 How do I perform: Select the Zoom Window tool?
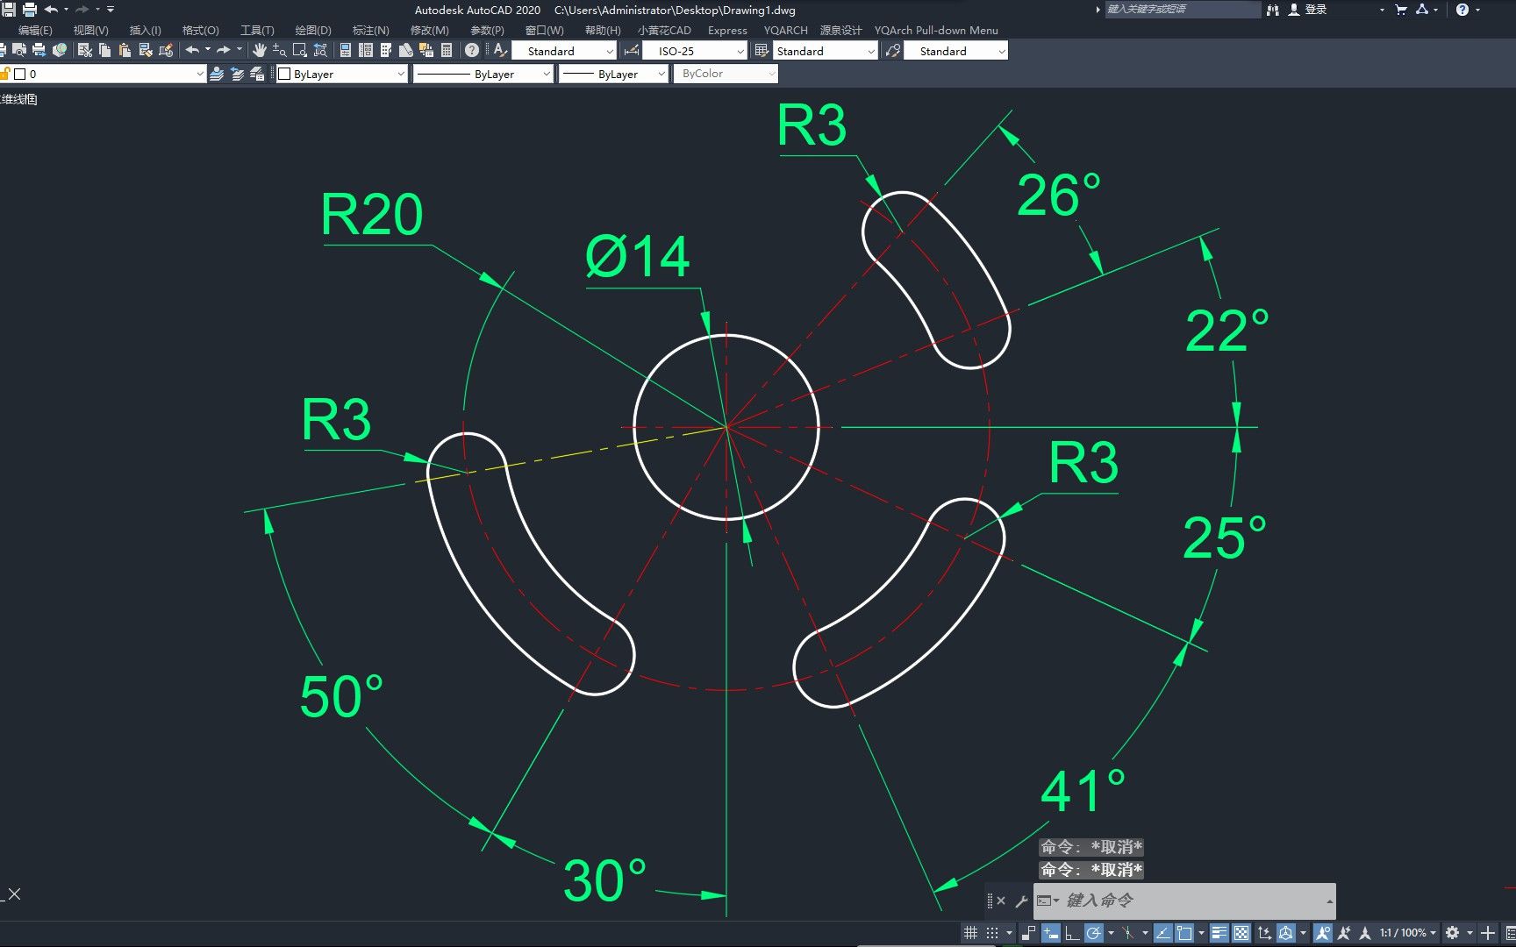coord(300,51)
